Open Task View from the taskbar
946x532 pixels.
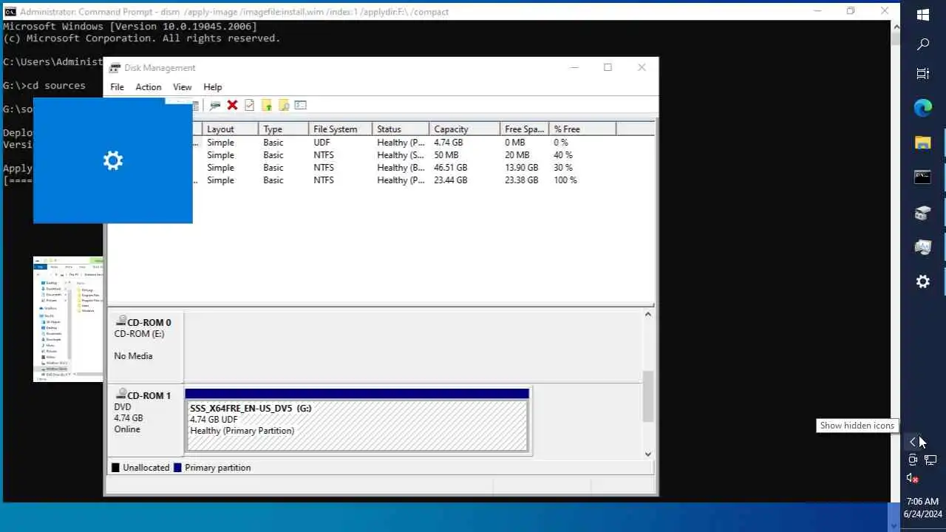[x=923, y=73]
